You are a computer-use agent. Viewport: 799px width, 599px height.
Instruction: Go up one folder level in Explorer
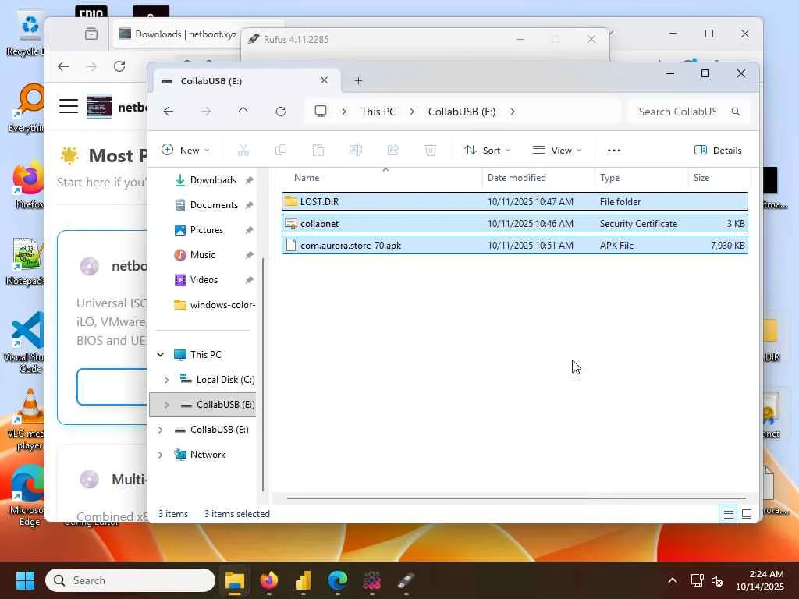point(243,112)
